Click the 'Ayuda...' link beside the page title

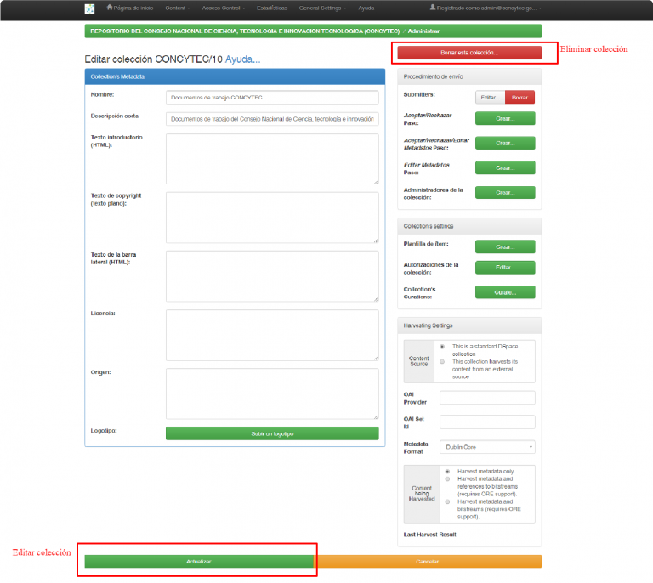(x=243, y=59)
